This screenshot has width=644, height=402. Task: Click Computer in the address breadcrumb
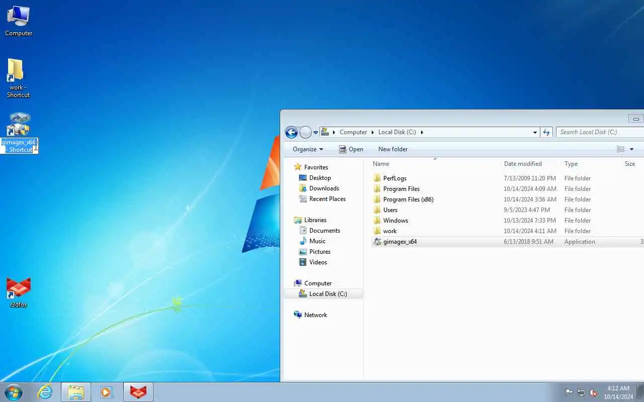(353, 132)
